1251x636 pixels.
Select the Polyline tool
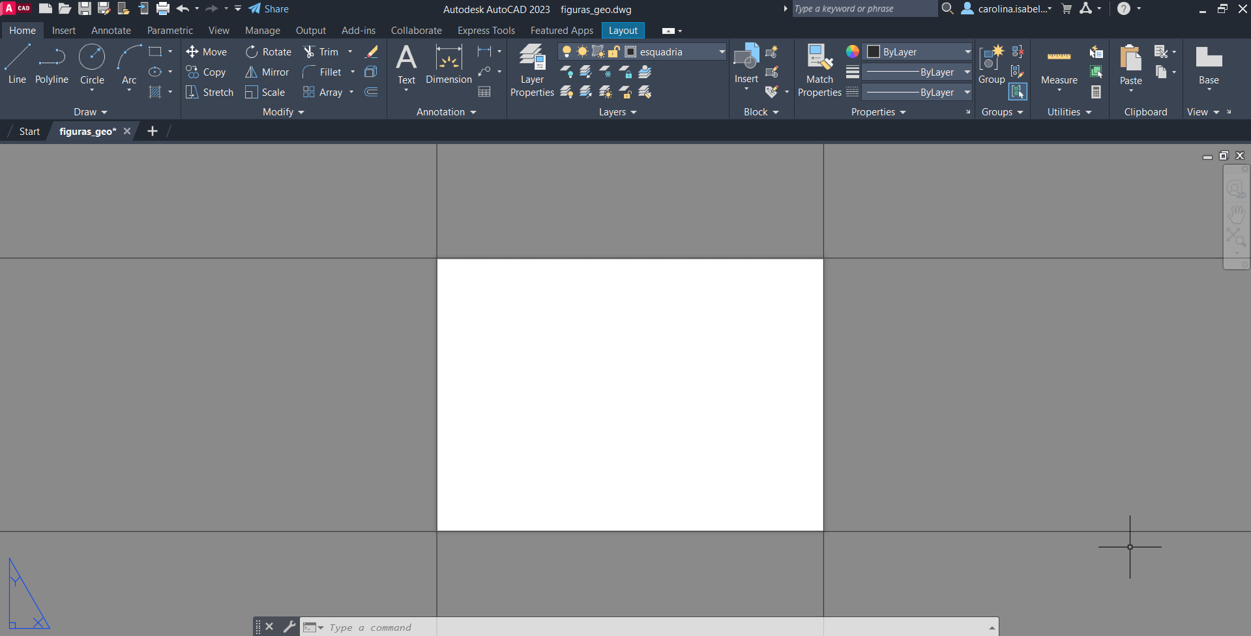point(52,65)
